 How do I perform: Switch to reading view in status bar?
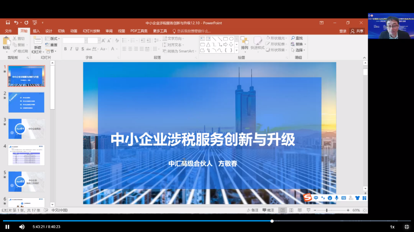click(300, 210)
